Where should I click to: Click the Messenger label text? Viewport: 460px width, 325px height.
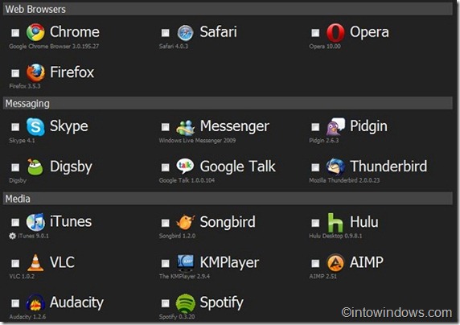coord(234,127)
